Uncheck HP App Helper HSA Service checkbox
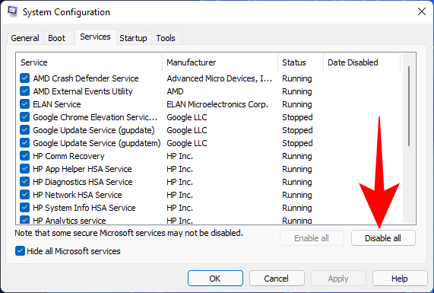The height and width of the screenshot is (293, 434). click(24, 169)
